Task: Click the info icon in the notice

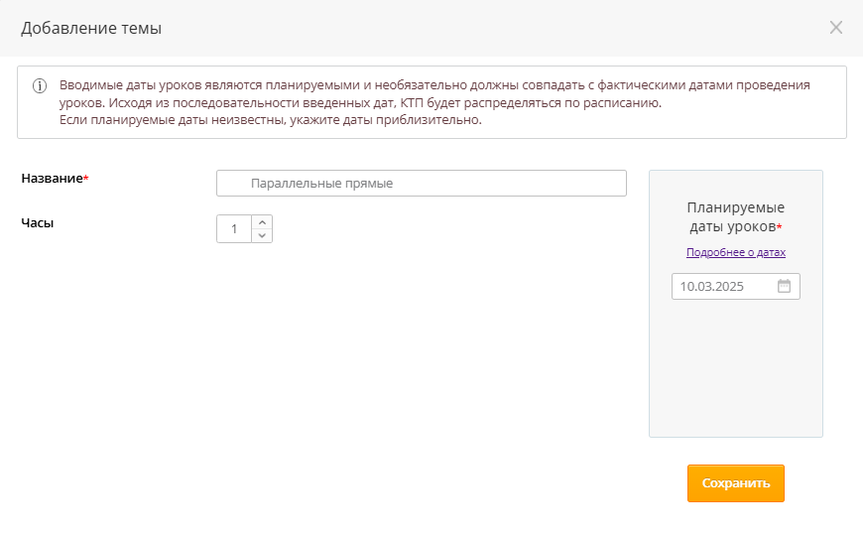Action: 40,85
